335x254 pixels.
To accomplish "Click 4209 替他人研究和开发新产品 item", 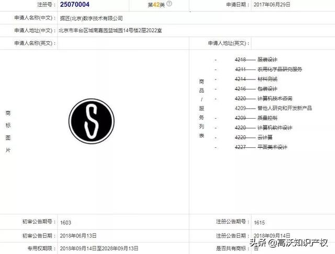I will [x=273, y=108].
